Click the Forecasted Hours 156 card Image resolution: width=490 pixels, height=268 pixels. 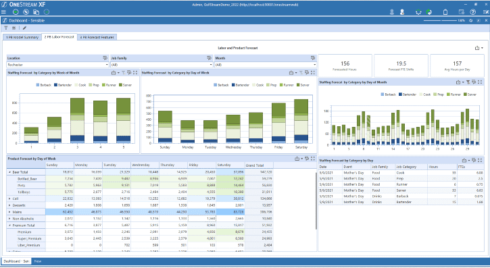[x=345, y=65]
